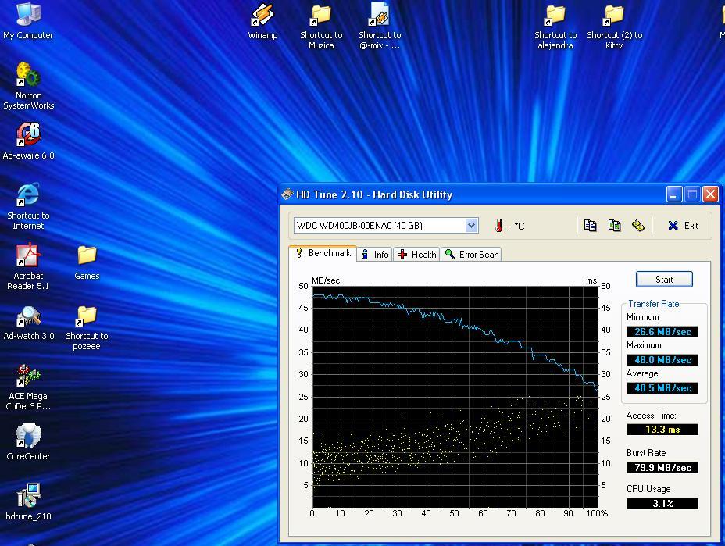
Task: Switch to the Health tab
Action: (x=417, y=255)
